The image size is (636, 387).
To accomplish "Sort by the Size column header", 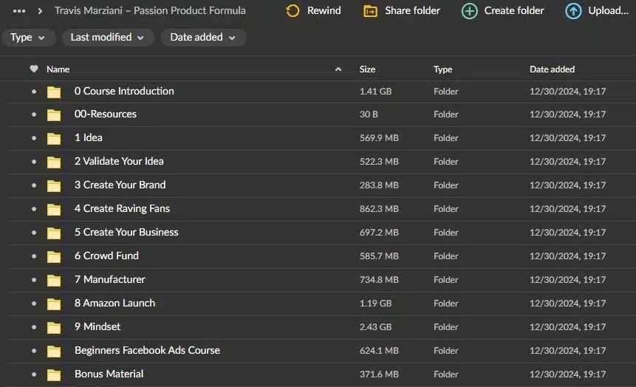I will 367,69.
